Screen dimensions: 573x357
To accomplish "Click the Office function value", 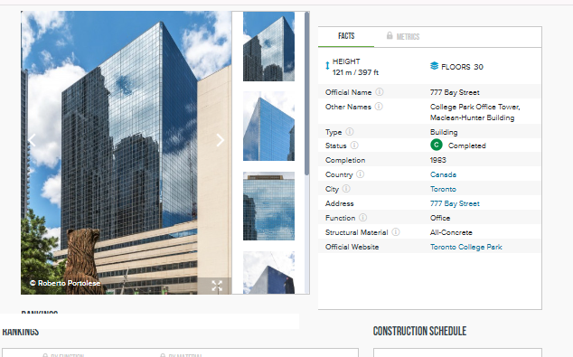I will click(x=440, y=218).
